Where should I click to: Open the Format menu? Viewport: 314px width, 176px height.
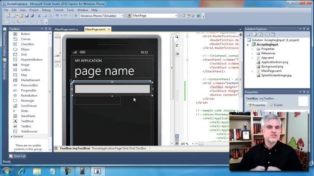click(58, 10)
